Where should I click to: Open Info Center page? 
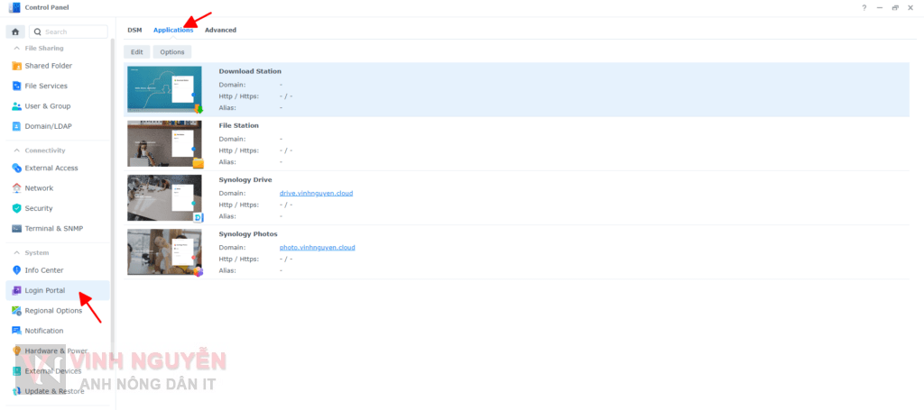(x=43, y=270)
